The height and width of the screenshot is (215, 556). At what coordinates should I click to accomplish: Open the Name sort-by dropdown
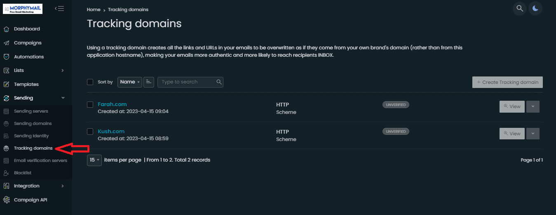(x=130, y=82)
